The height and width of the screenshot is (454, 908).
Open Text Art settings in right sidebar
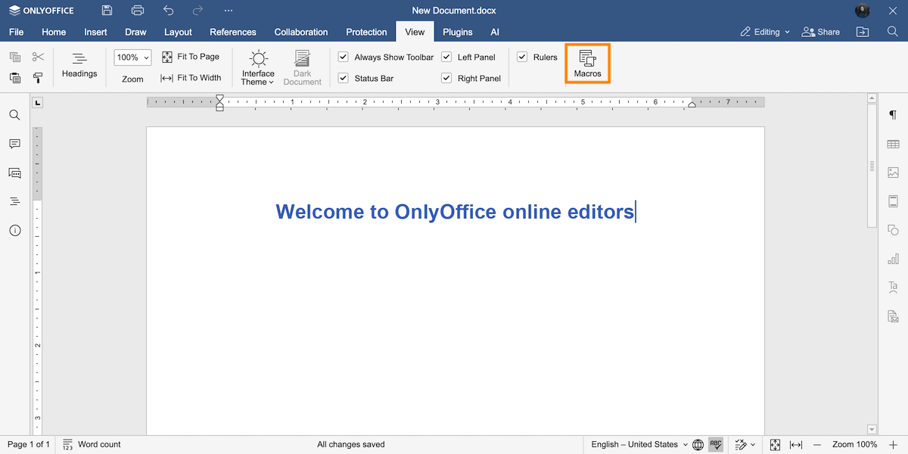pyautogui.click(x=893, y=288)
